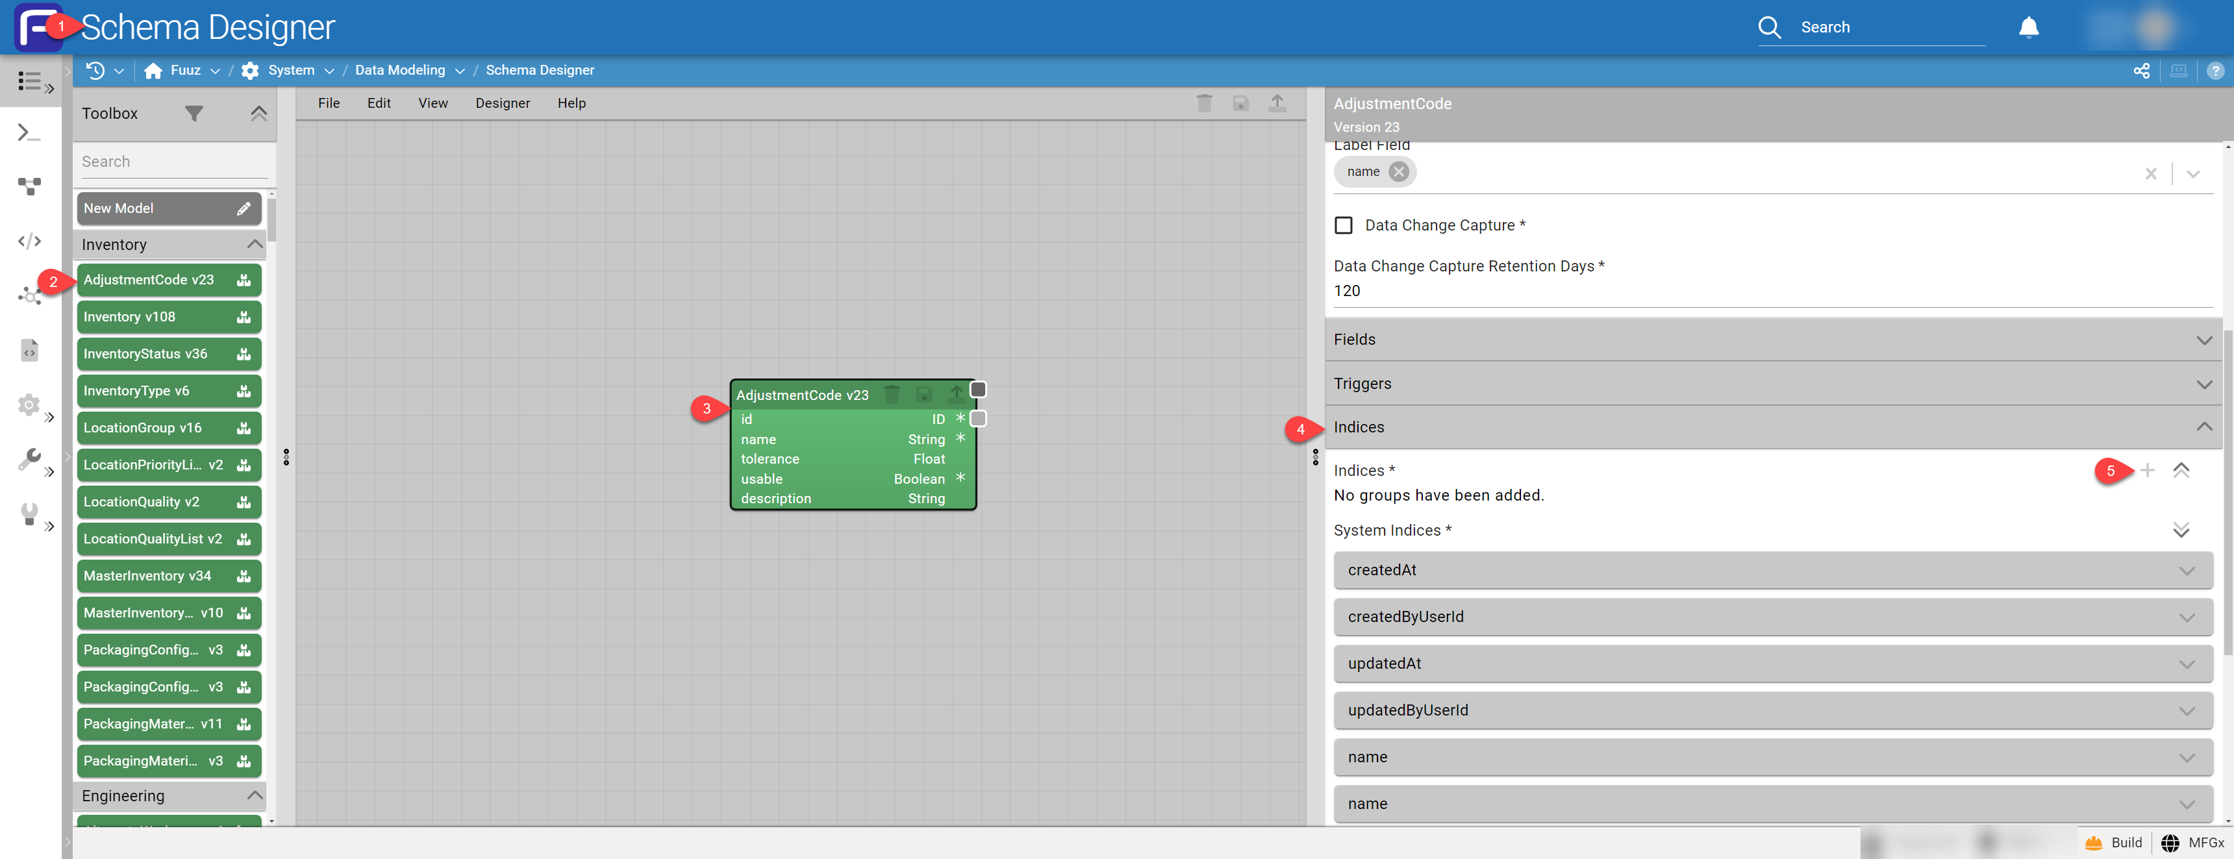Click the code brackets sidebar icon

click(x=29, y=241)
